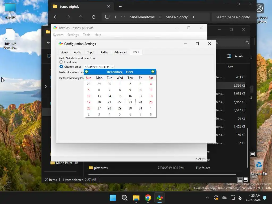This screenshot has width=272, height=204.
Task: Show hidden breadcrumb path with ellipsis
Action: coord(123,17)
